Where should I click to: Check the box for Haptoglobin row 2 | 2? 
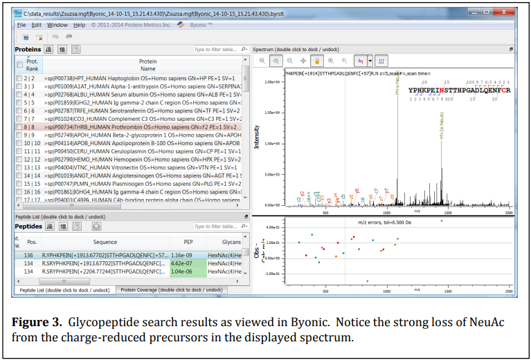pyautogui.click(x=19, y=78)
